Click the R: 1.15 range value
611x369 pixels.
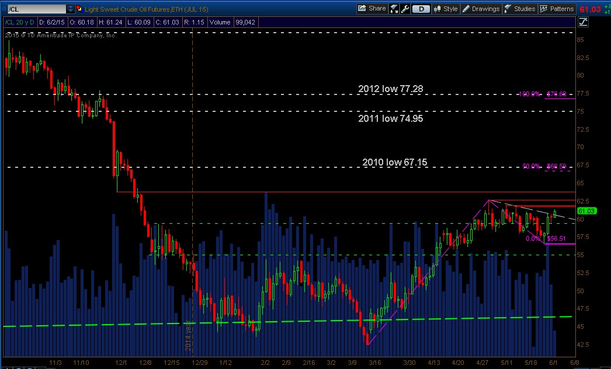point(194,22)
